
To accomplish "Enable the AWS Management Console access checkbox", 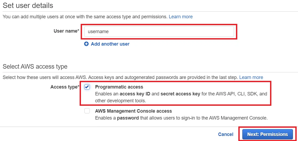I will [87, 111].
